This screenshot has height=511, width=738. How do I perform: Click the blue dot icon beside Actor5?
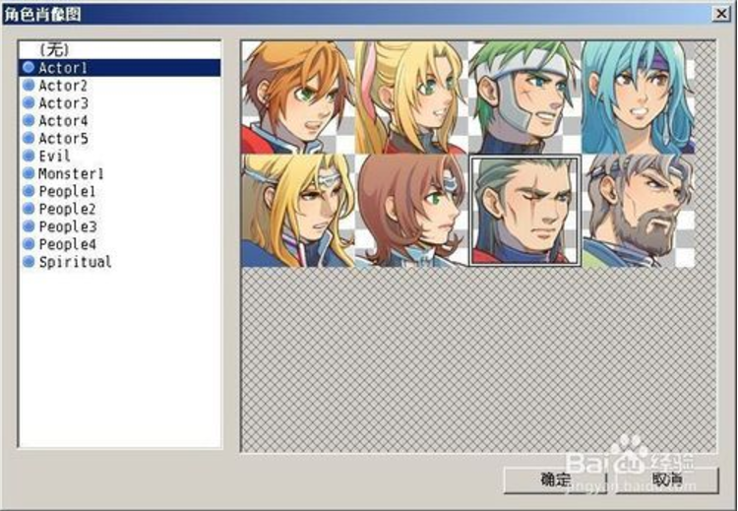(29, 138)
